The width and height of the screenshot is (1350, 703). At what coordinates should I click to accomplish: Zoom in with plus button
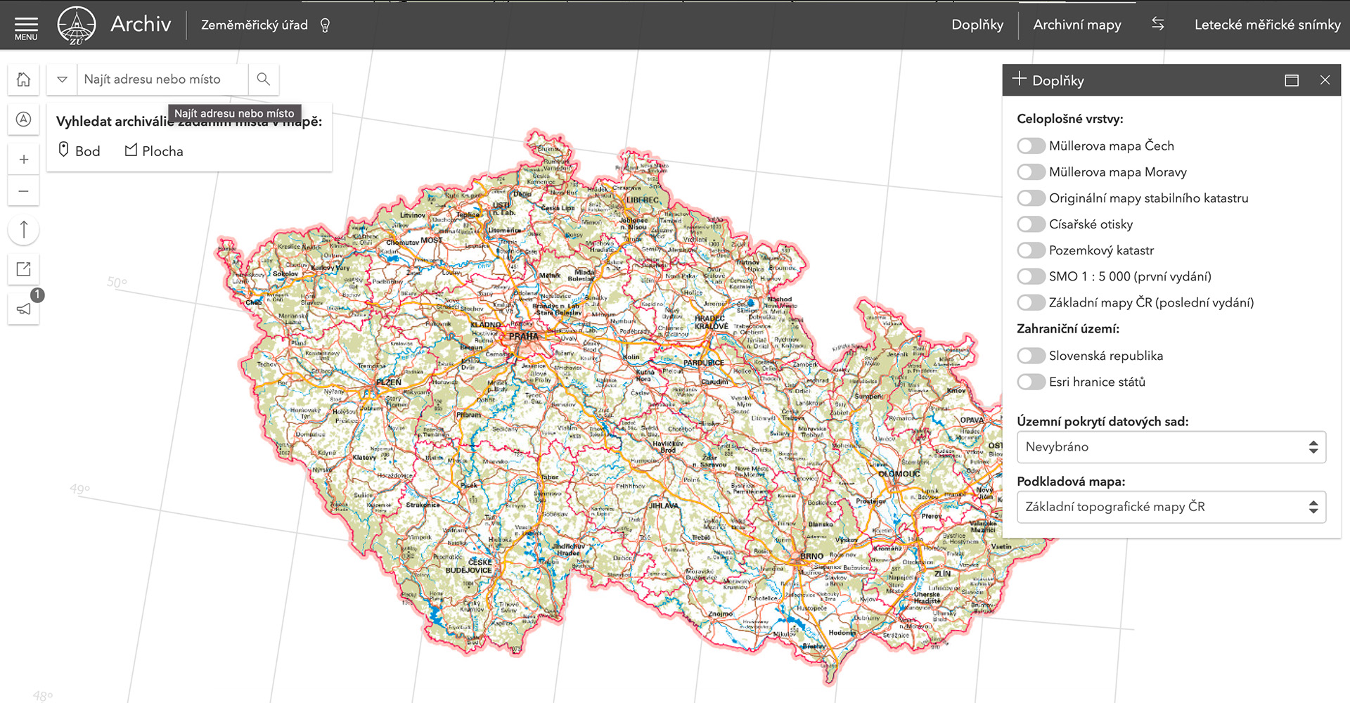click(23, 160)
